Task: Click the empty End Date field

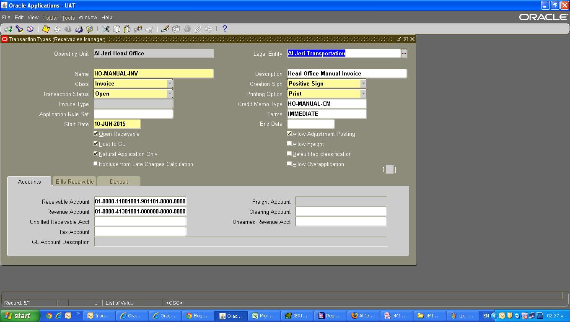Action: 311,124
